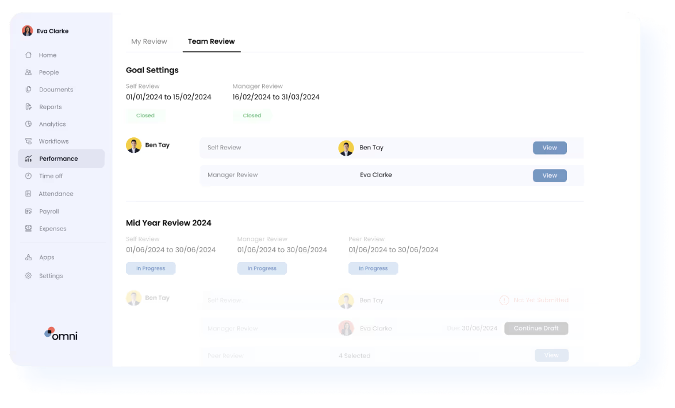Open Settings gear icon in sidebar
The image size is (675, 408).
click(x=28, y=276)
